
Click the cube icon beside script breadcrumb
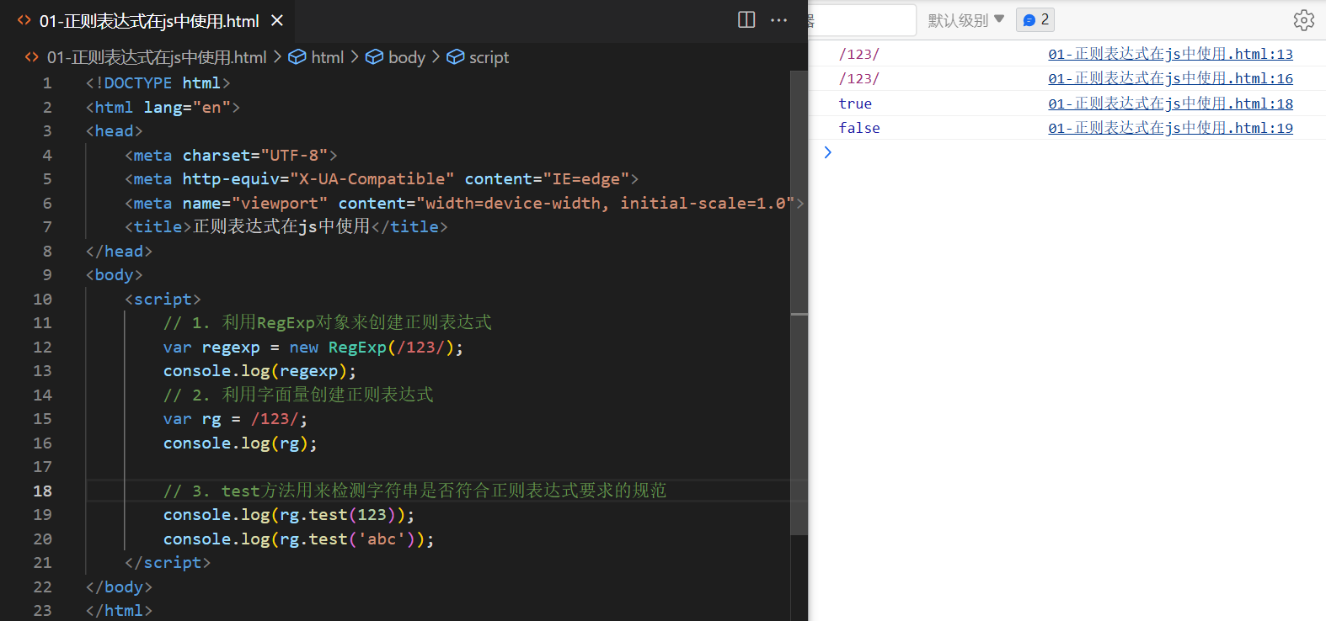click(455, 57)
